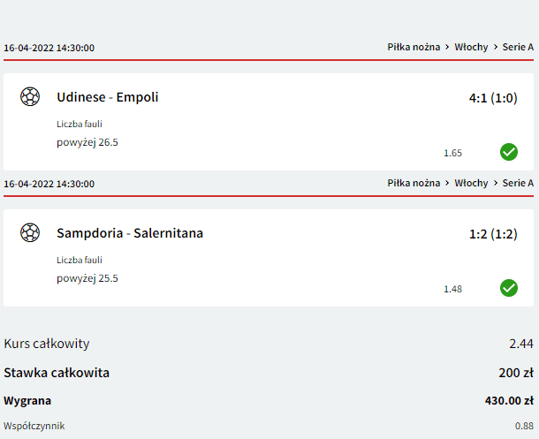Screen dimensions: 539x439
Task: Click the 1.48 odds value
Action: click(452, 289)
